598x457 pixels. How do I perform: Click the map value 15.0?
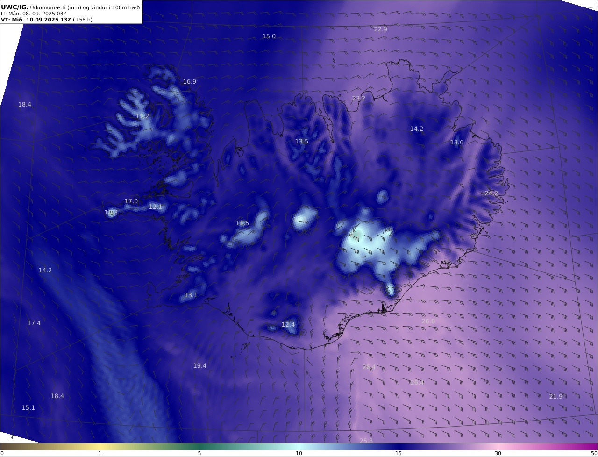tap(269, 36)
